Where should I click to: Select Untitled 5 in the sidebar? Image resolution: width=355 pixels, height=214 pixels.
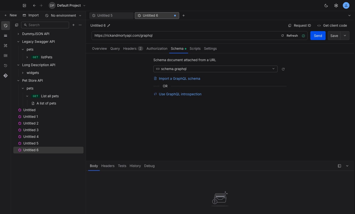(x=48, y=143)
